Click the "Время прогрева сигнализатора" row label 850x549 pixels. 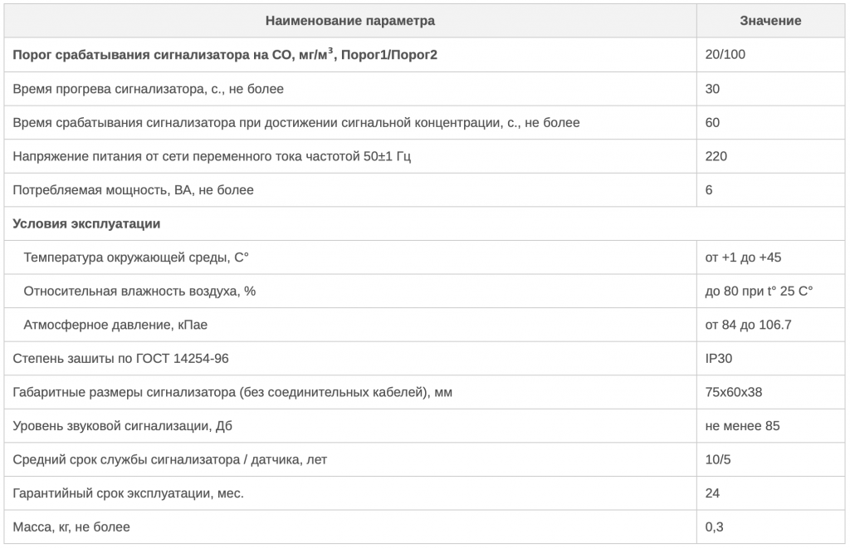149,89
